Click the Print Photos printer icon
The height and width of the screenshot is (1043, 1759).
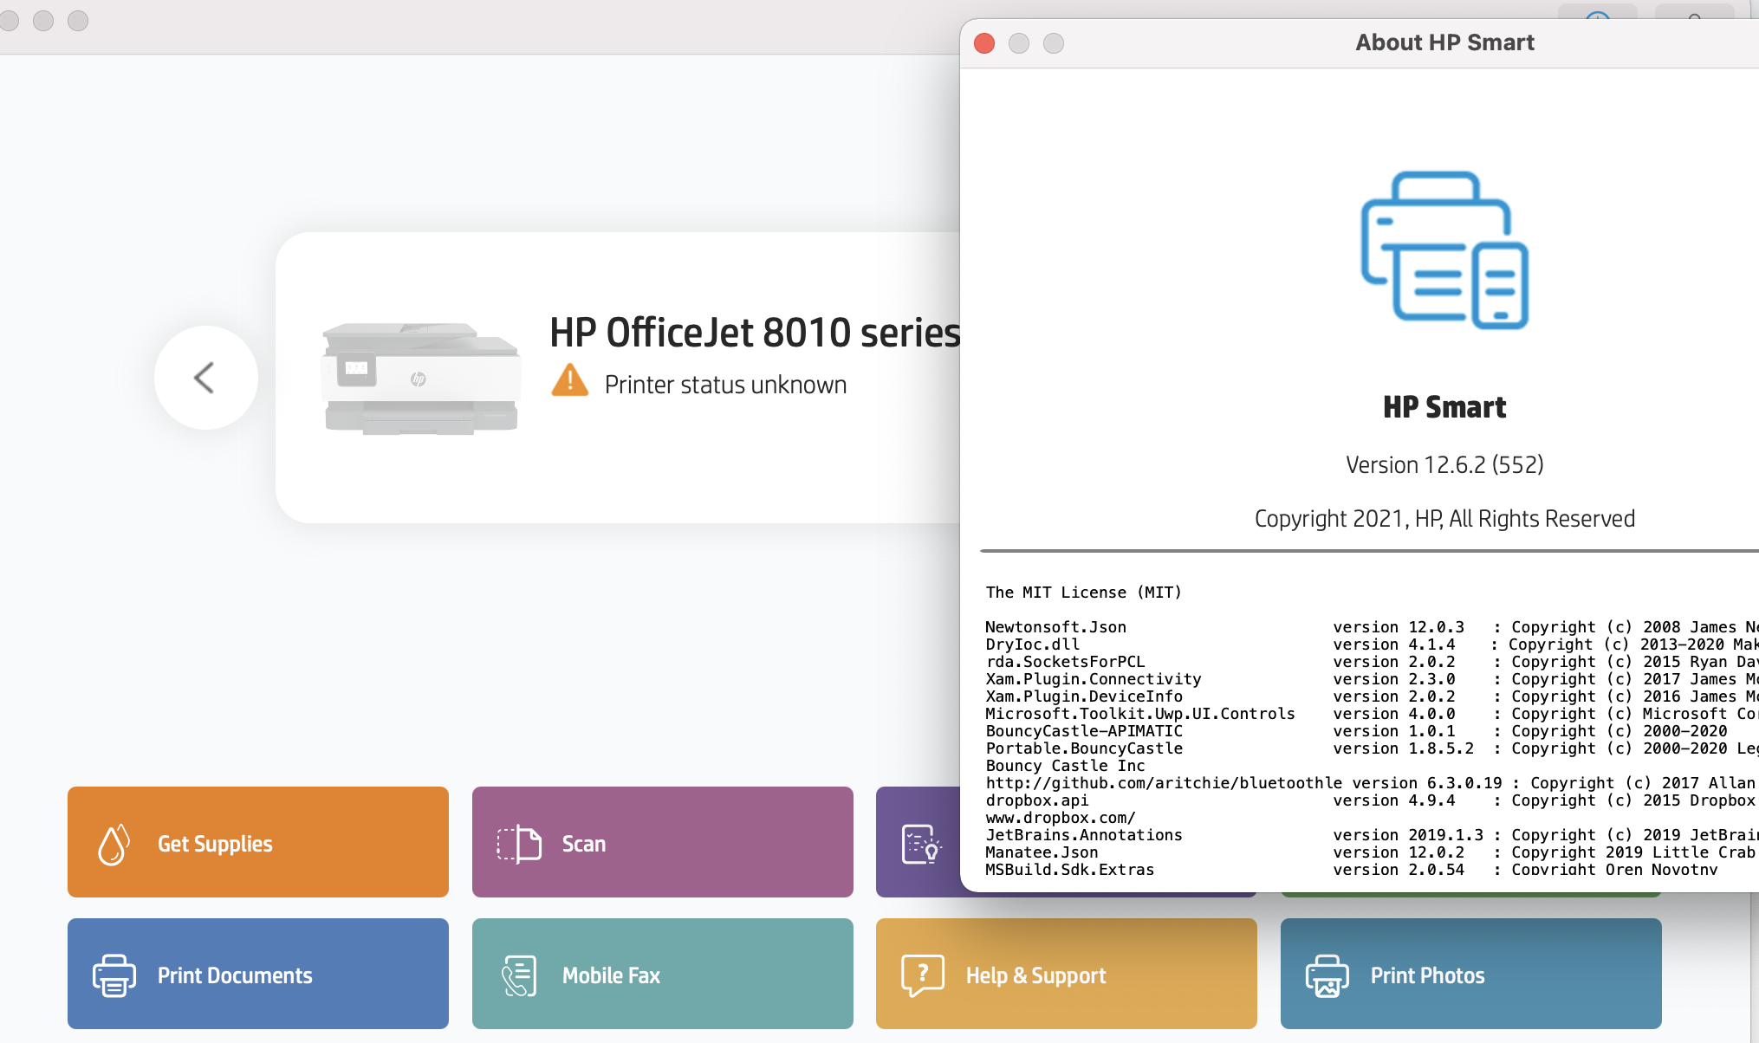[1327, 975]
